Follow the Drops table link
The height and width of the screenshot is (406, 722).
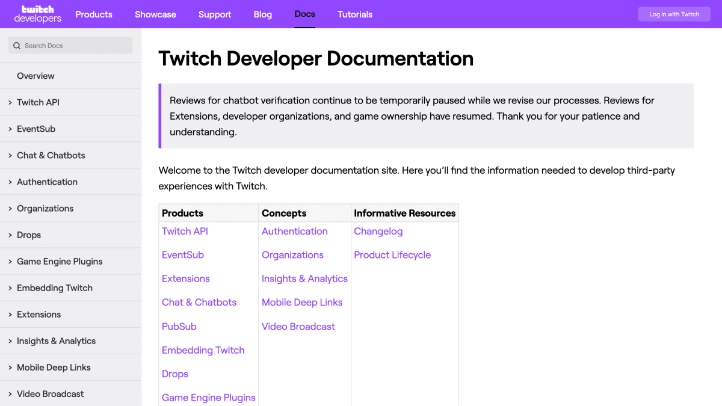click(x=175, y=374)
